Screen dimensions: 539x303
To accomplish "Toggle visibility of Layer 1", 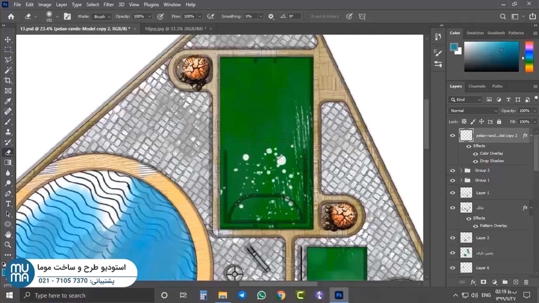I will tap(453, 193).
